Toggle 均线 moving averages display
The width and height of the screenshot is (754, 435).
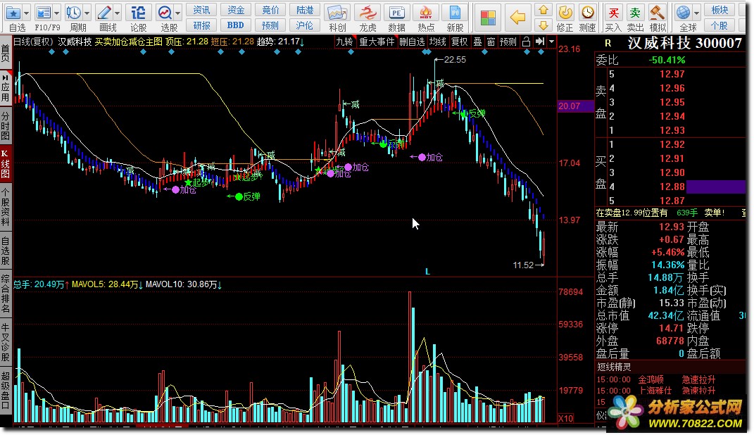[438, 42]
